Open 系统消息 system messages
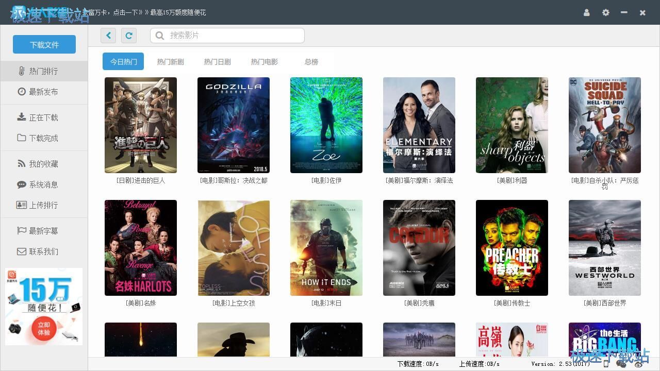 [44, 184]
